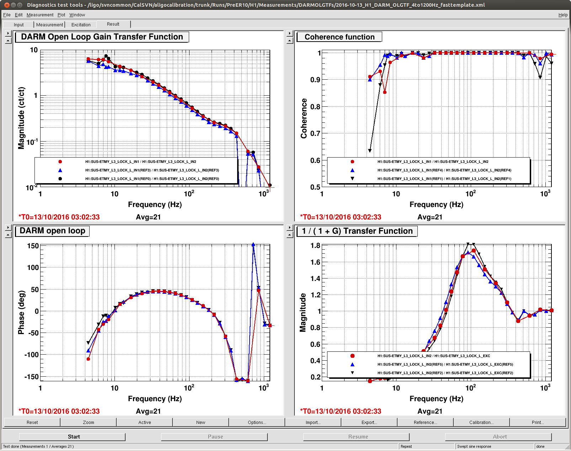571x451 pixels.
Task: Click the Abort button
Action: pos(498,437)
